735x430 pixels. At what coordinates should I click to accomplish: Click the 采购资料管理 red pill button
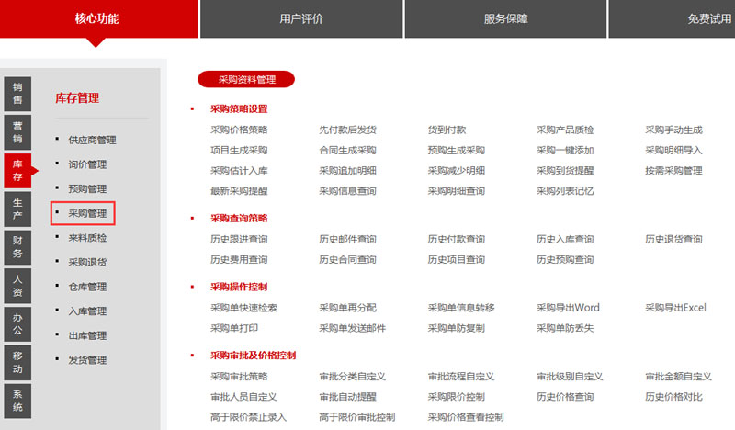245,79
